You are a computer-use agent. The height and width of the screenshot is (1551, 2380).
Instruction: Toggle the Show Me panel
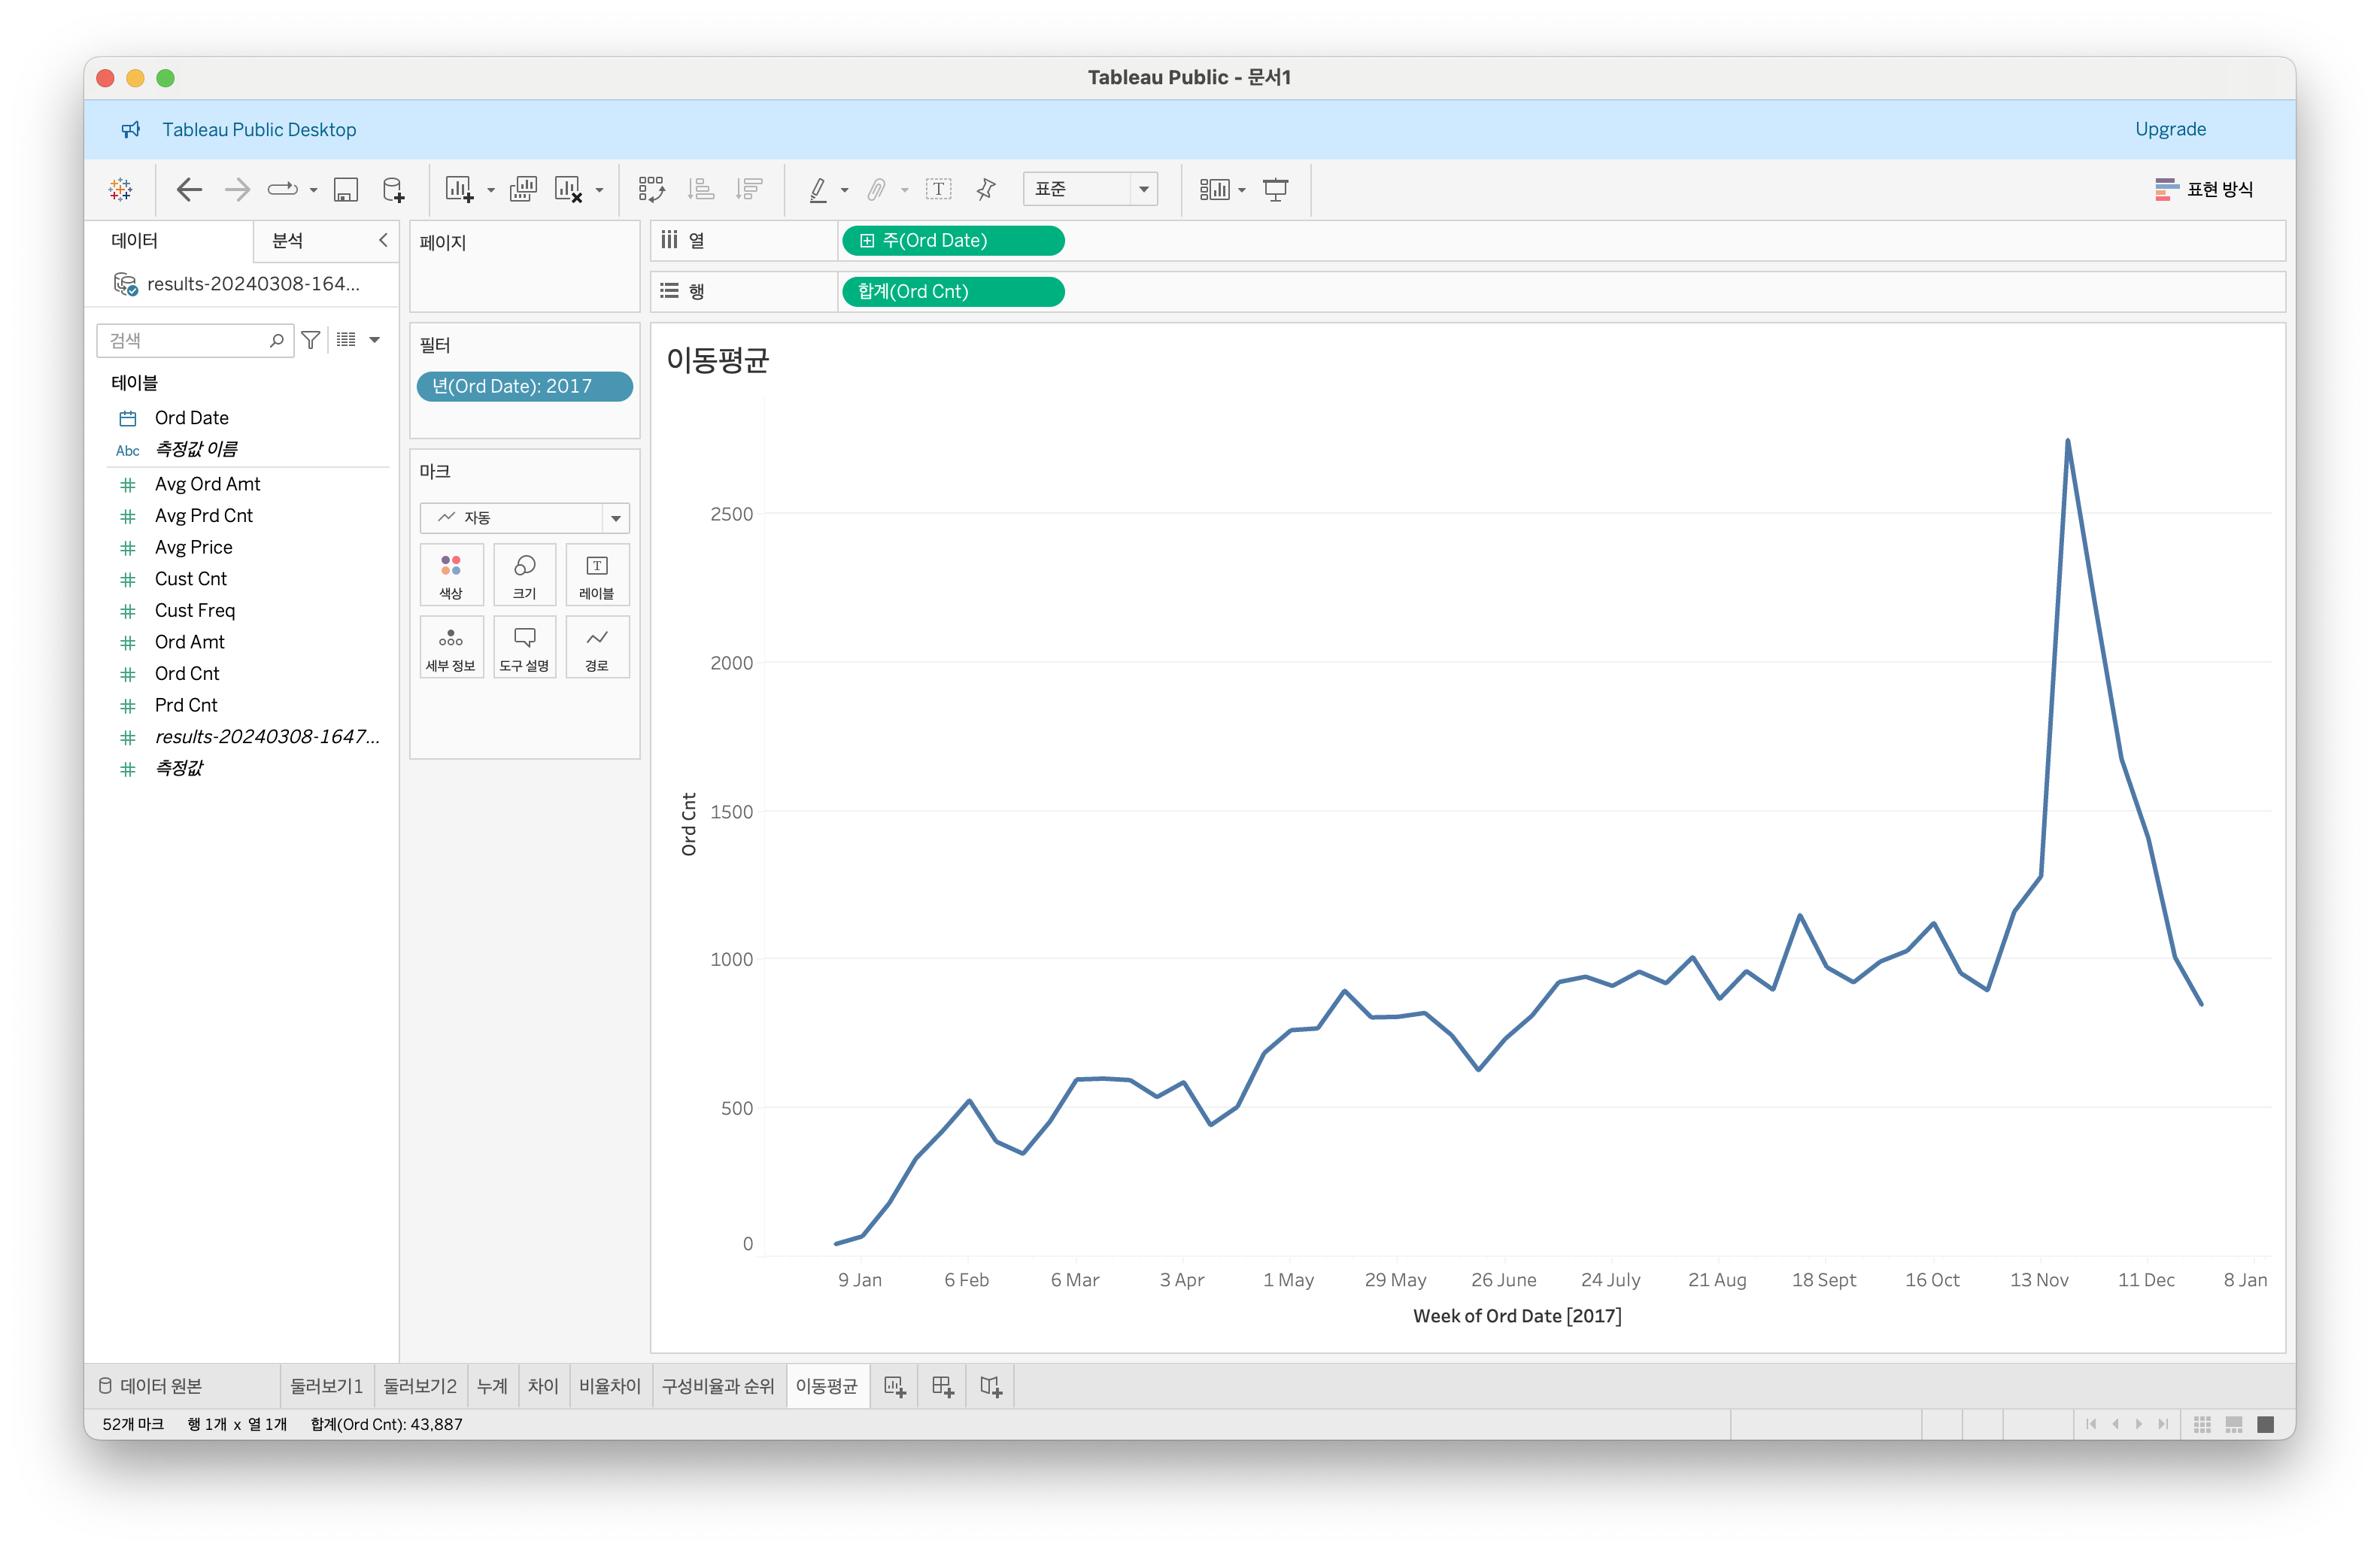pyautogui.click(x=2204, y=189)
